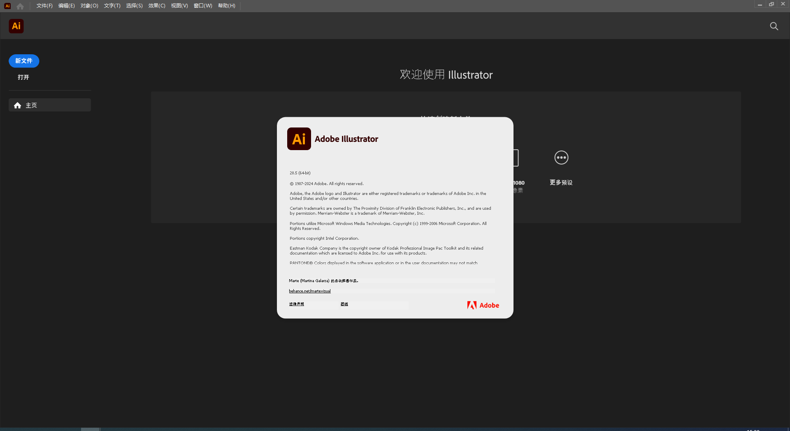Click the large Ai logo below the menu bar
This screenshot has width=790, height=431.
coord(16,26)
